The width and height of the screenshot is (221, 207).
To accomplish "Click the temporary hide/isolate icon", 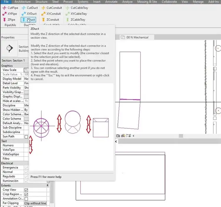I will tap(123, 136).
